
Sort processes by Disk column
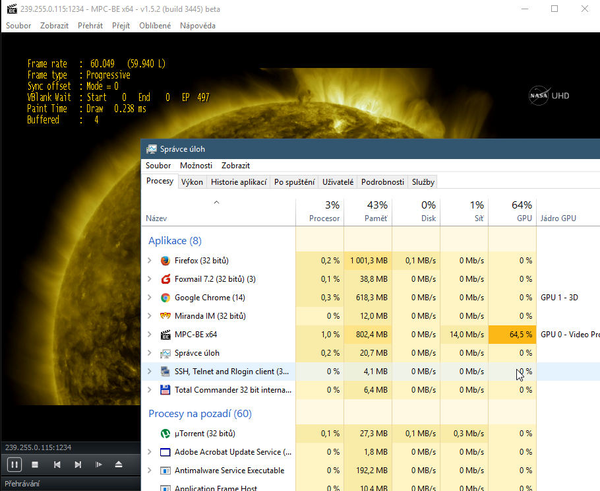coord(416,212)
